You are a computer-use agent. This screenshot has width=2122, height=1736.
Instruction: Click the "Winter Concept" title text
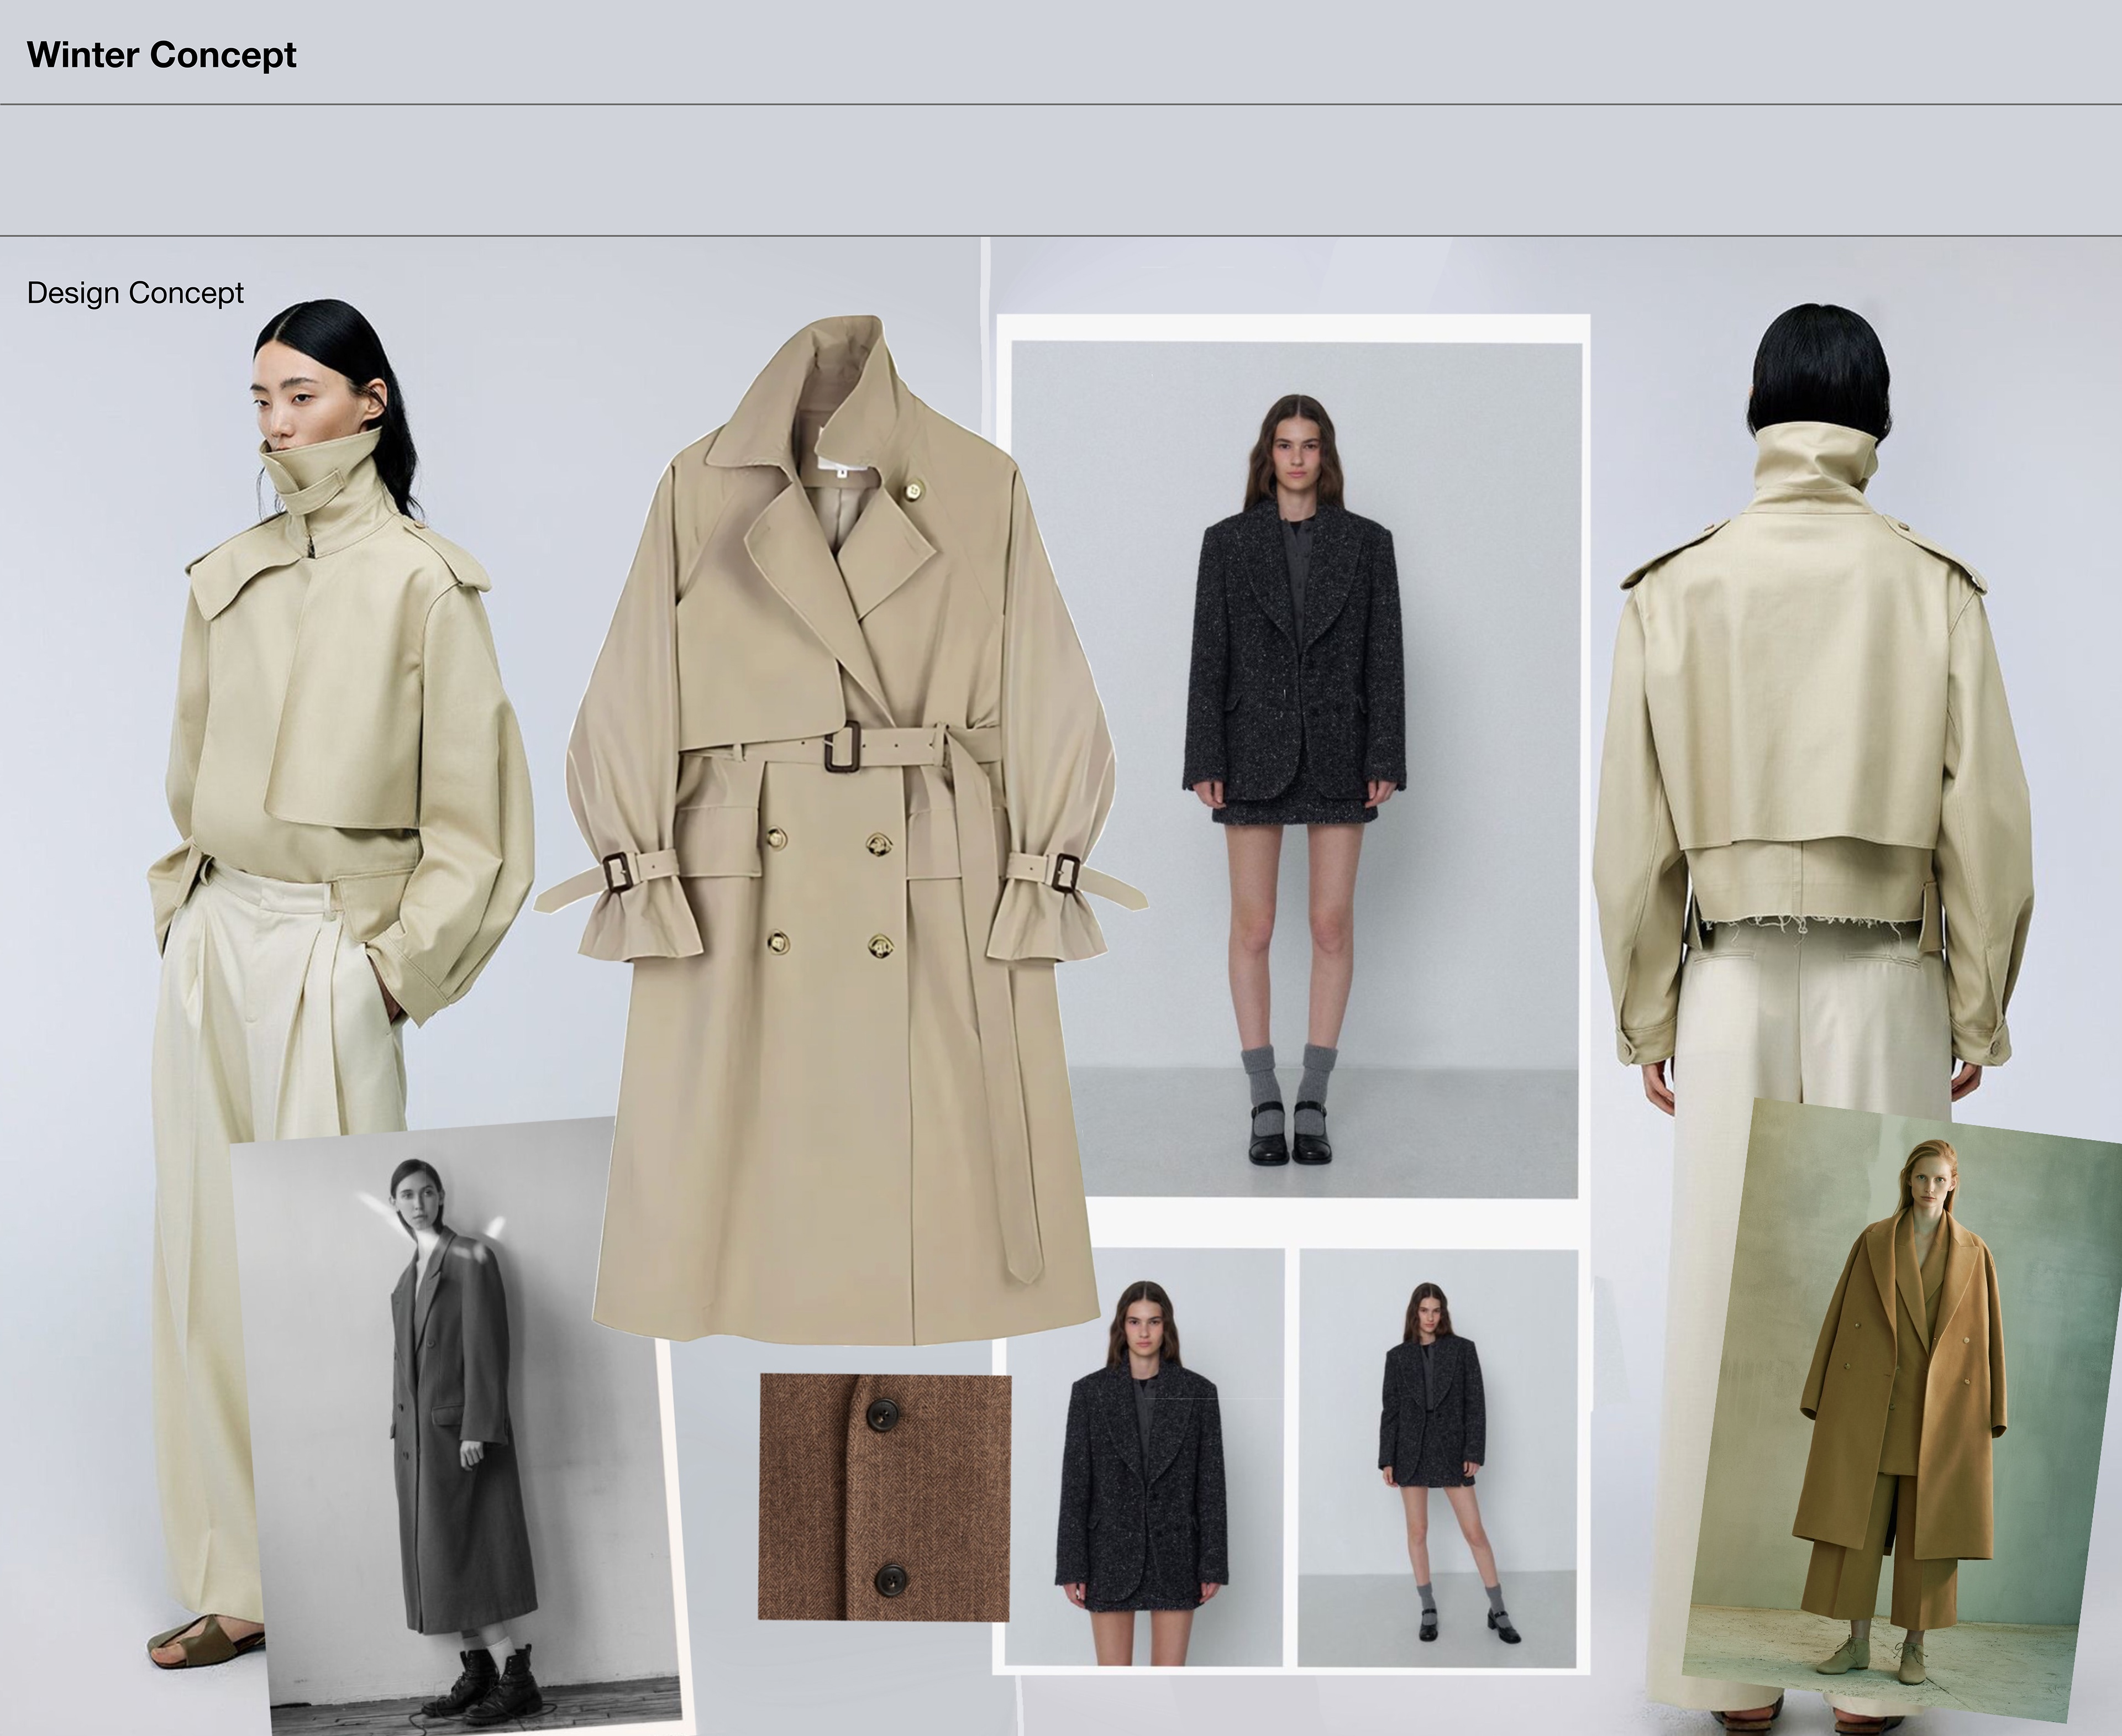click(161, 55)
